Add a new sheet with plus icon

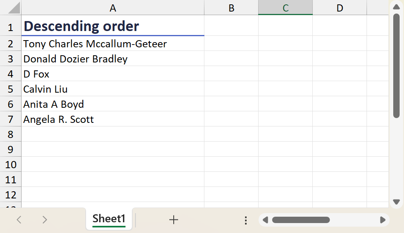coord(174,219)
